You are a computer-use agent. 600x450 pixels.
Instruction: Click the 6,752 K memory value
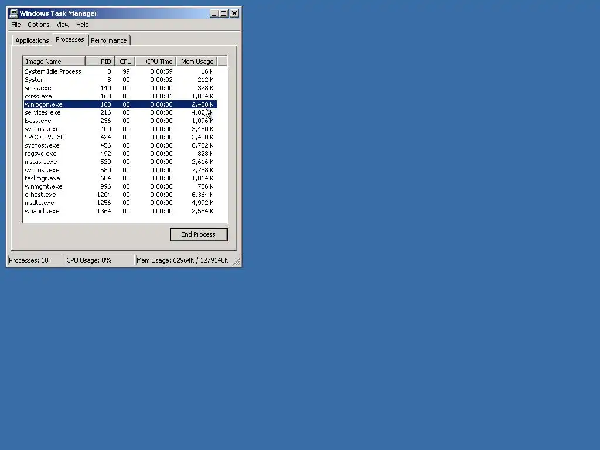point(202,146)
